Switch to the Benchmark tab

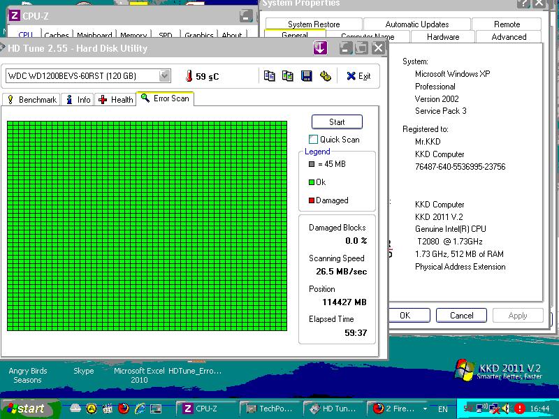[31, 100]
